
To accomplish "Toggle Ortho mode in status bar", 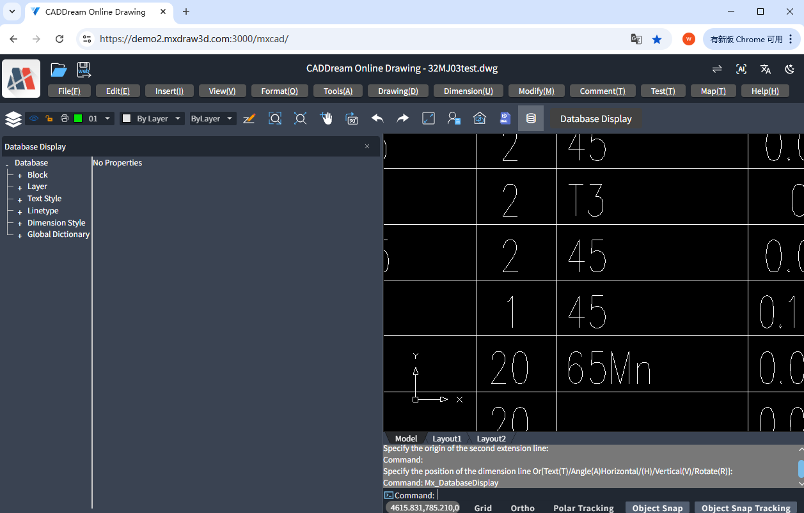I will pos(523,508).
